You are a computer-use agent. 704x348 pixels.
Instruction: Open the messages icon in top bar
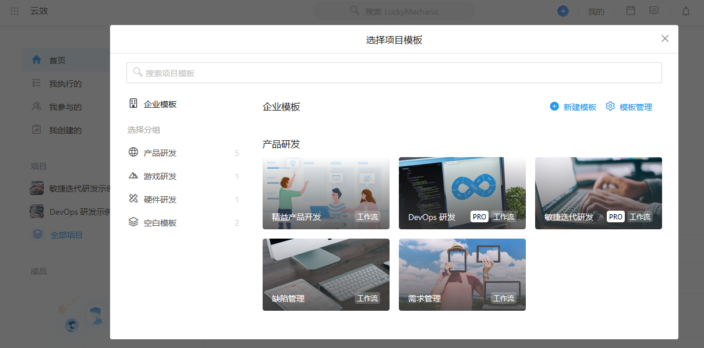[x=654, y=10]
